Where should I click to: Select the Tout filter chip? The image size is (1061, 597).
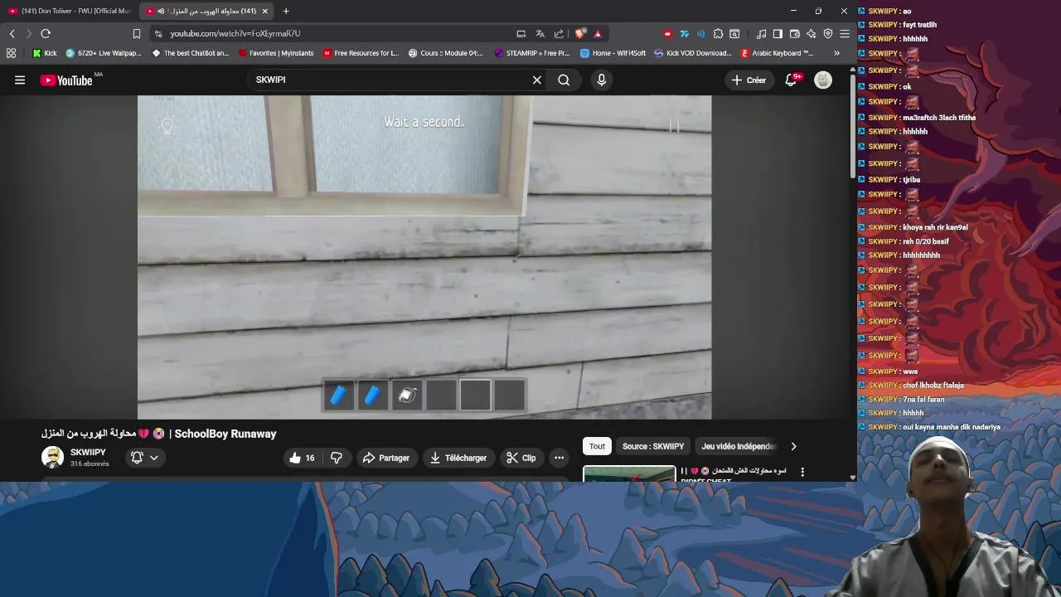[x=597, y=446]
